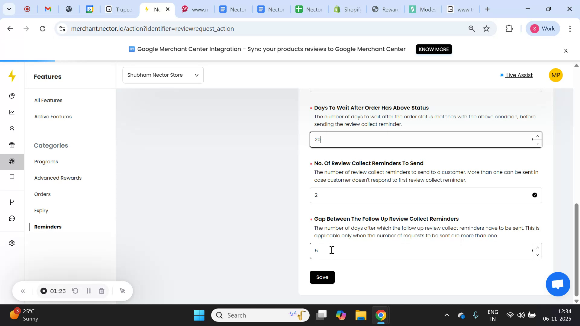
Task: Decrease reminder gap using down arrow
Action: (x=537, y=255)
